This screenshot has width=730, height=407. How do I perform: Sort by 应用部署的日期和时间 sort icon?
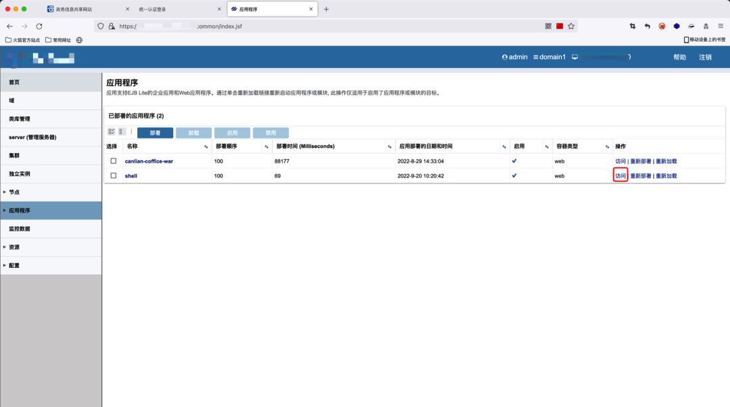pos(504,146)
